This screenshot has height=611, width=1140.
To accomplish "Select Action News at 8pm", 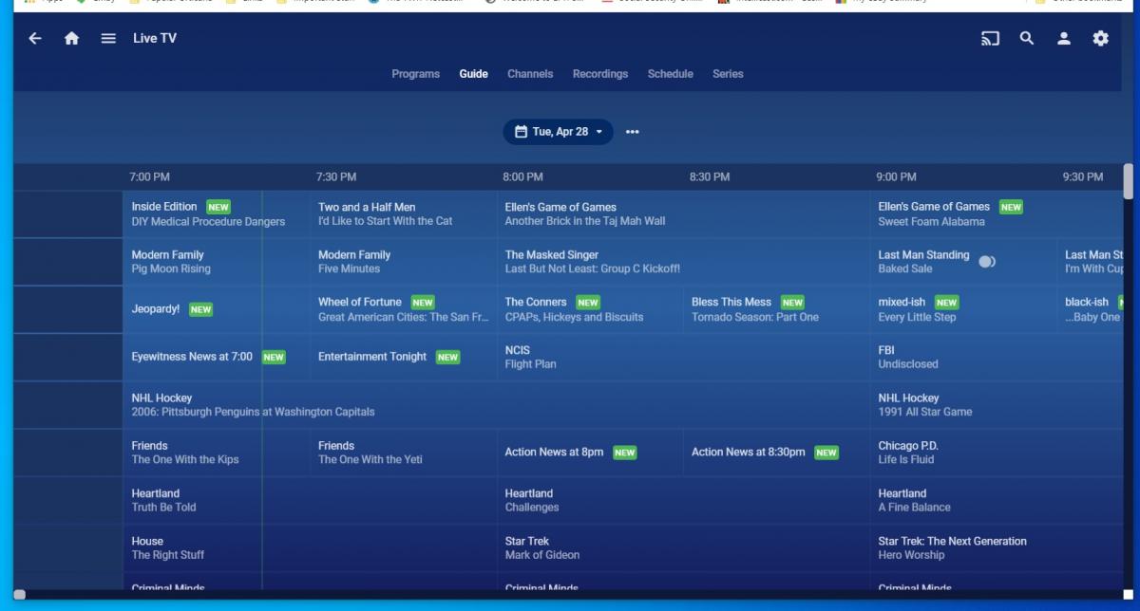I will coord(590,453).
